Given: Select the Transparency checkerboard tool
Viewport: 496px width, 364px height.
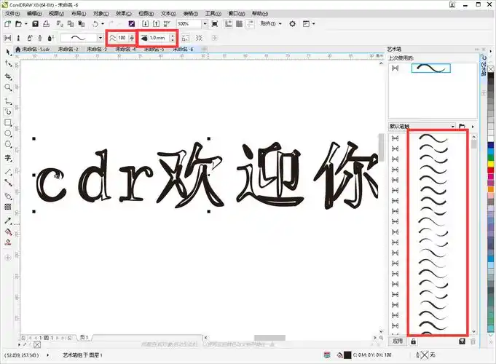Looking at the screenshot, I should click(x=8, y=207).
